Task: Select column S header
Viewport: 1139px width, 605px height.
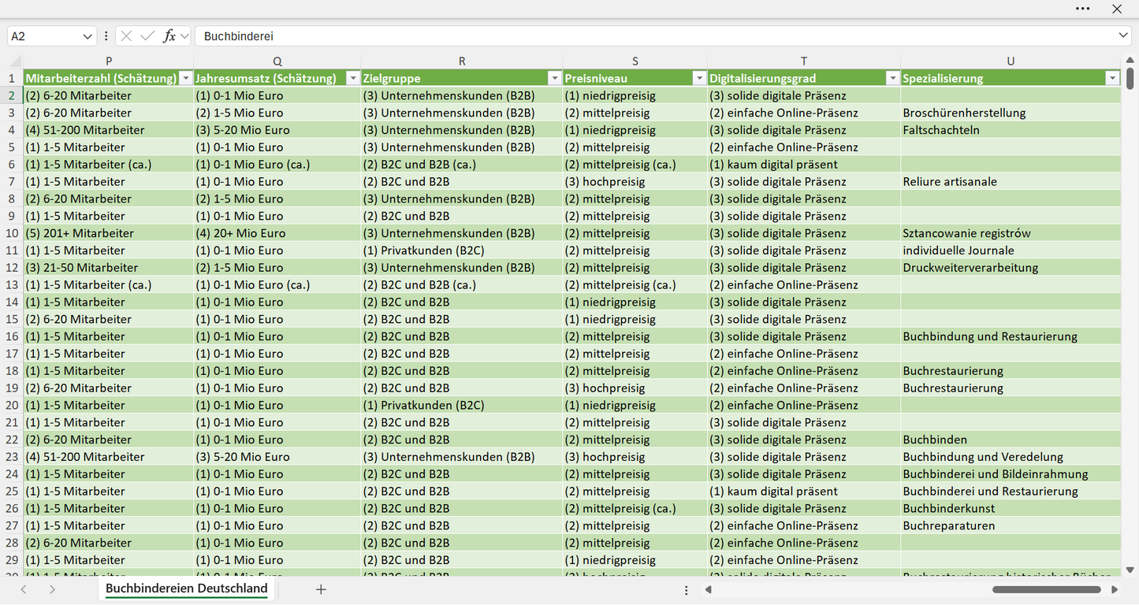Action: 635,61
